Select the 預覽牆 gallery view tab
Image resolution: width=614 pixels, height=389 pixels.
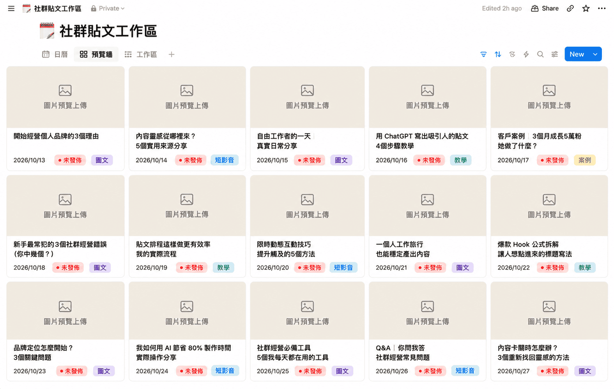(x=96, y=54)
